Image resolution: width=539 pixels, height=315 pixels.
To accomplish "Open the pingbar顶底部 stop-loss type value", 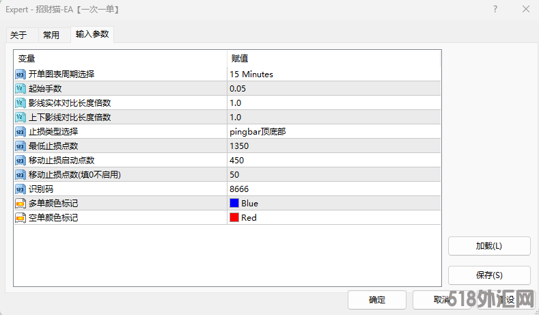I will pos(258,132).
